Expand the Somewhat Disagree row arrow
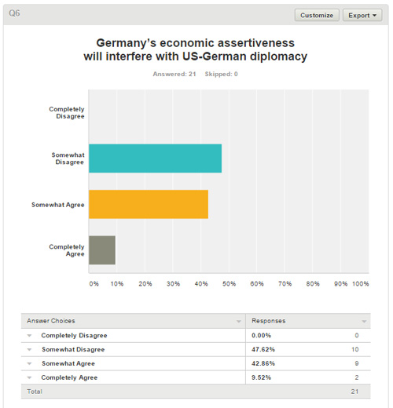 29,350
